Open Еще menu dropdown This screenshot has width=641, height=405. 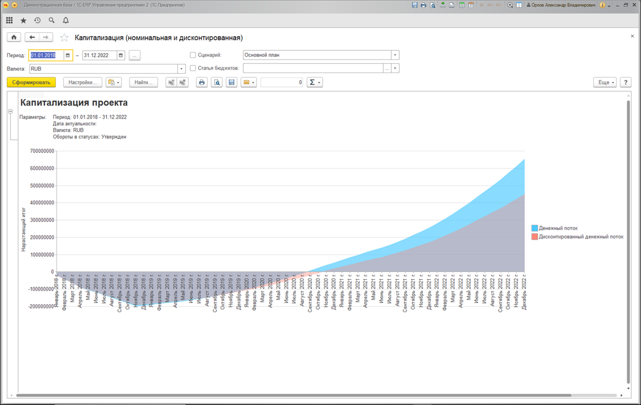pos(605,83)
